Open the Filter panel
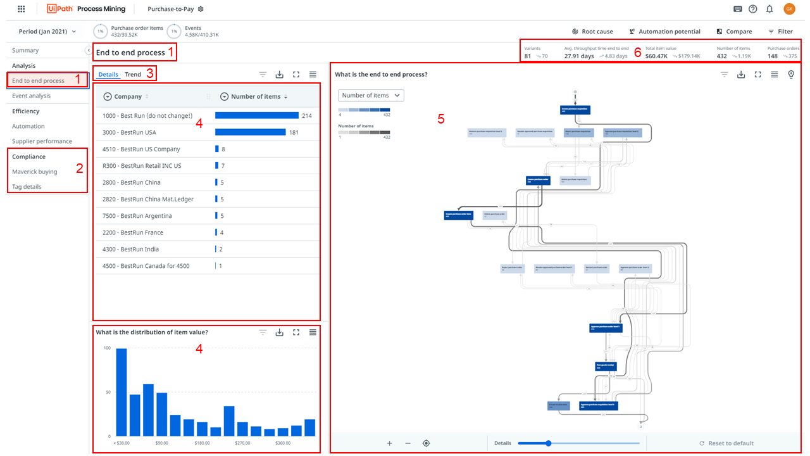The height and width of the screenshot is (456, 810). point(780,31)
